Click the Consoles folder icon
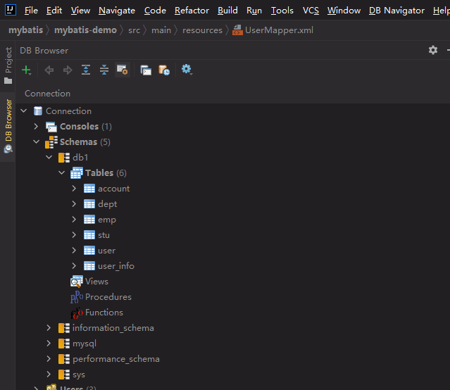The image size is (450, 390). 51,127
